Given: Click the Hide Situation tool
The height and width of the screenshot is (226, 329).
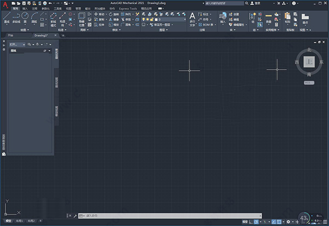Looking at the screenshot, I should [x=81, y=19].
